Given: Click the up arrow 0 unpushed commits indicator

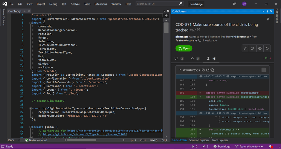Looking at the screenshot, I should click(195, 147).
